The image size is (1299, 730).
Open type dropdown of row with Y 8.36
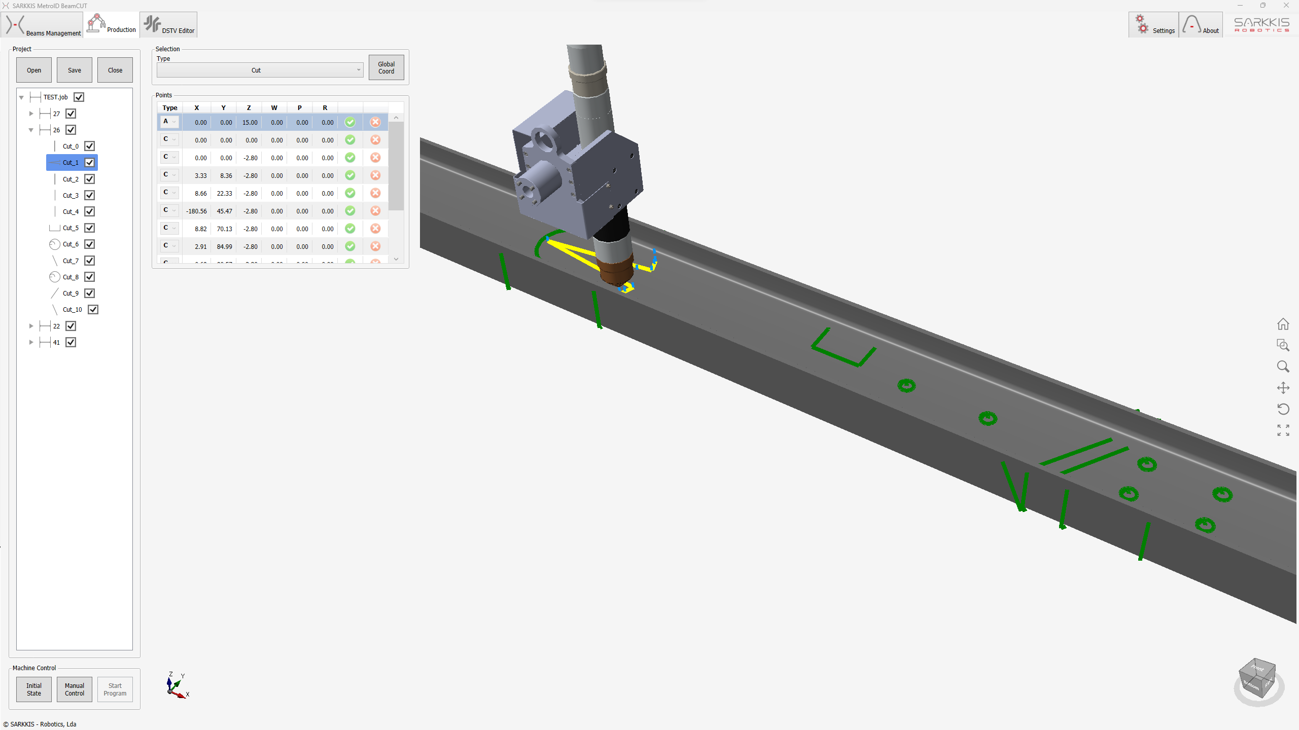click(x=169, y=175)
